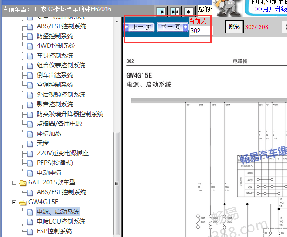Click the collapse-left panel arrow icon
This screenshot has height=237, width=287.
(189, 12)
